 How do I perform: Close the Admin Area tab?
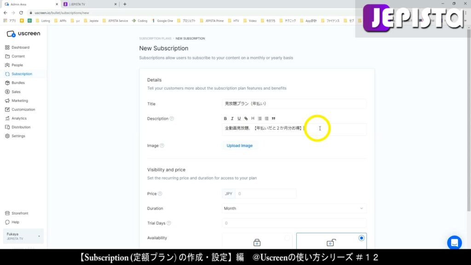57,4
